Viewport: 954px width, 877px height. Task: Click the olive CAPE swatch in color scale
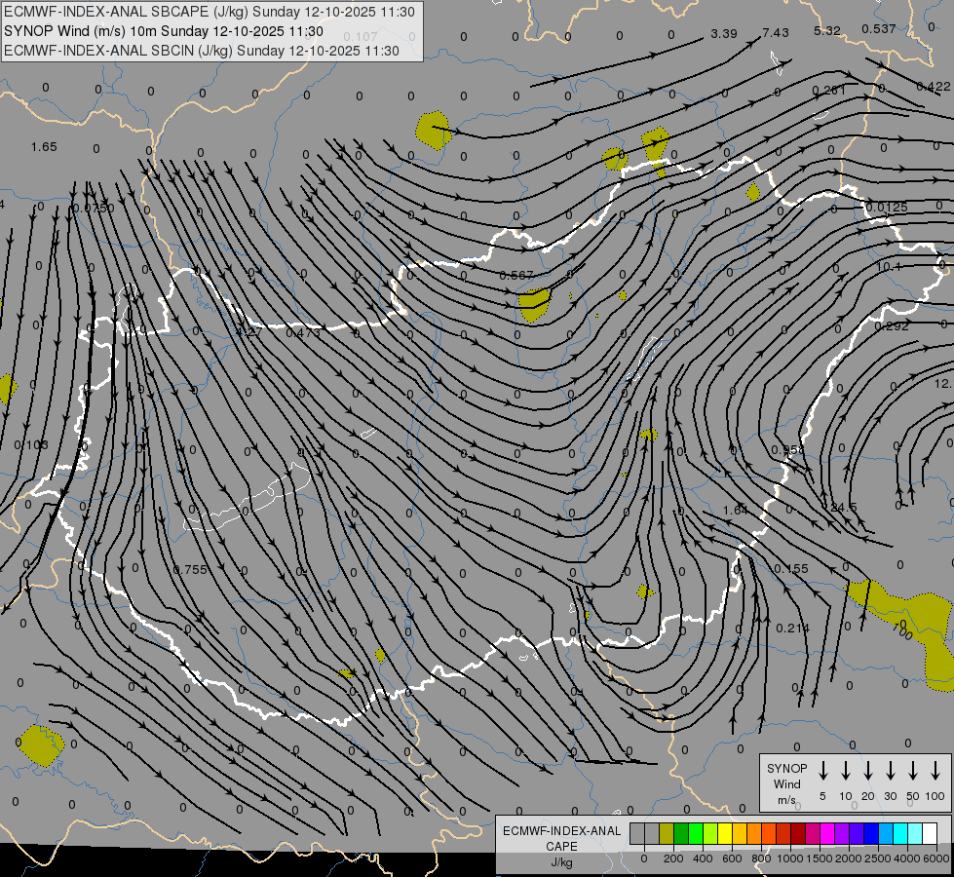pos(667,833)
